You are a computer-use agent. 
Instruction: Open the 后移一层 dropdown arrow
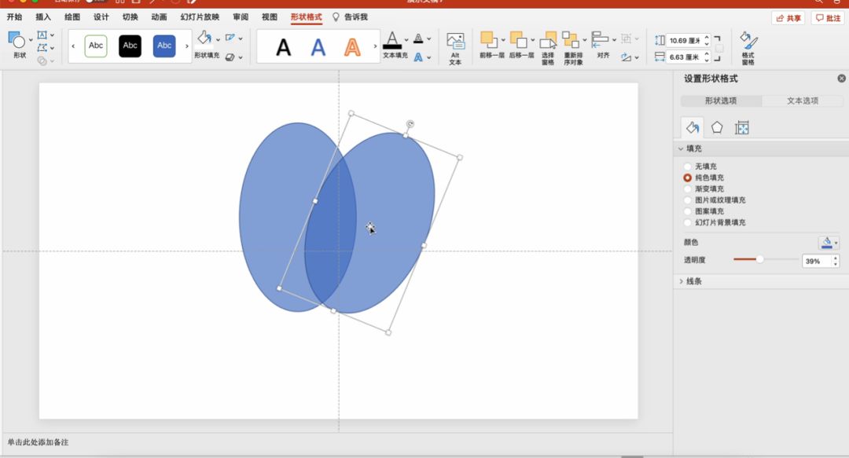click(532, 39)
